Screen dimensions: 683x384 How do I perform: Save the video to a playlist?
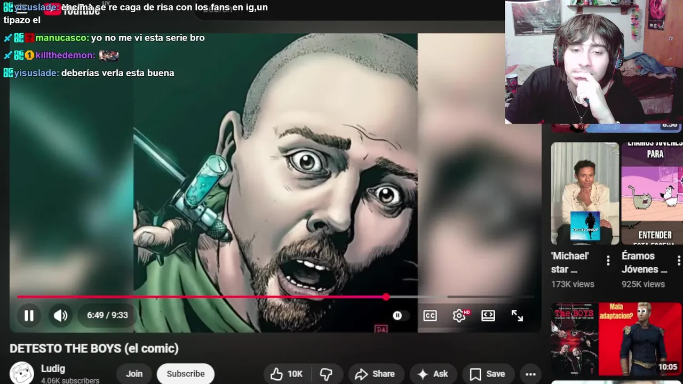click(x=487, y=374)
